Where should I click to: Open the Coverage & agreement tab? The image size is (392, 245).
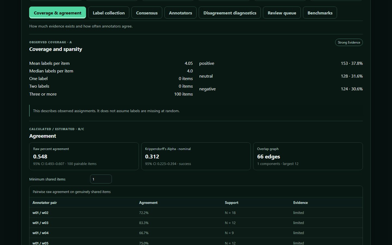point(57,13)
